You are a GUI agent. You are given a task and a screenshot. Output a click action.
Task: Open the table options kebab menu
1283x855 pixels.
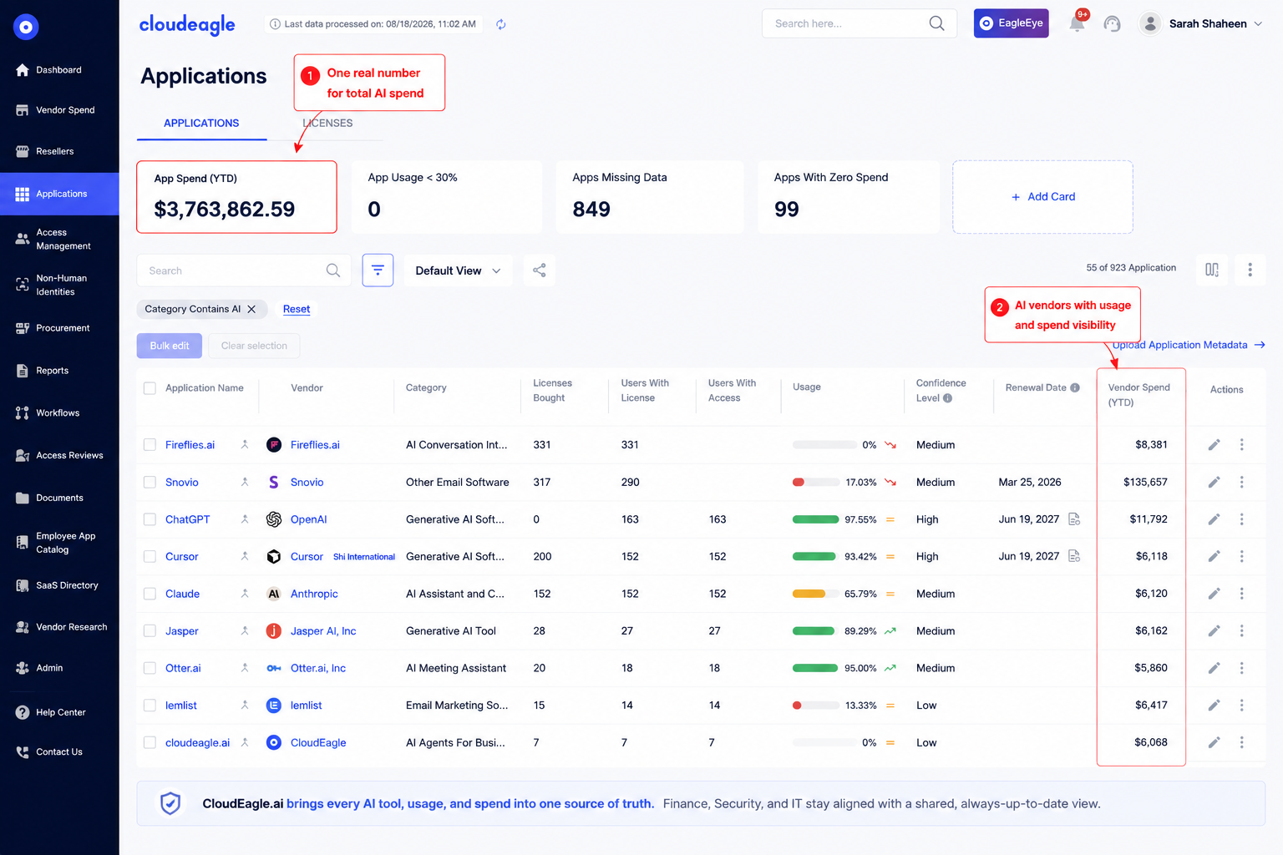pos(1250,270)
